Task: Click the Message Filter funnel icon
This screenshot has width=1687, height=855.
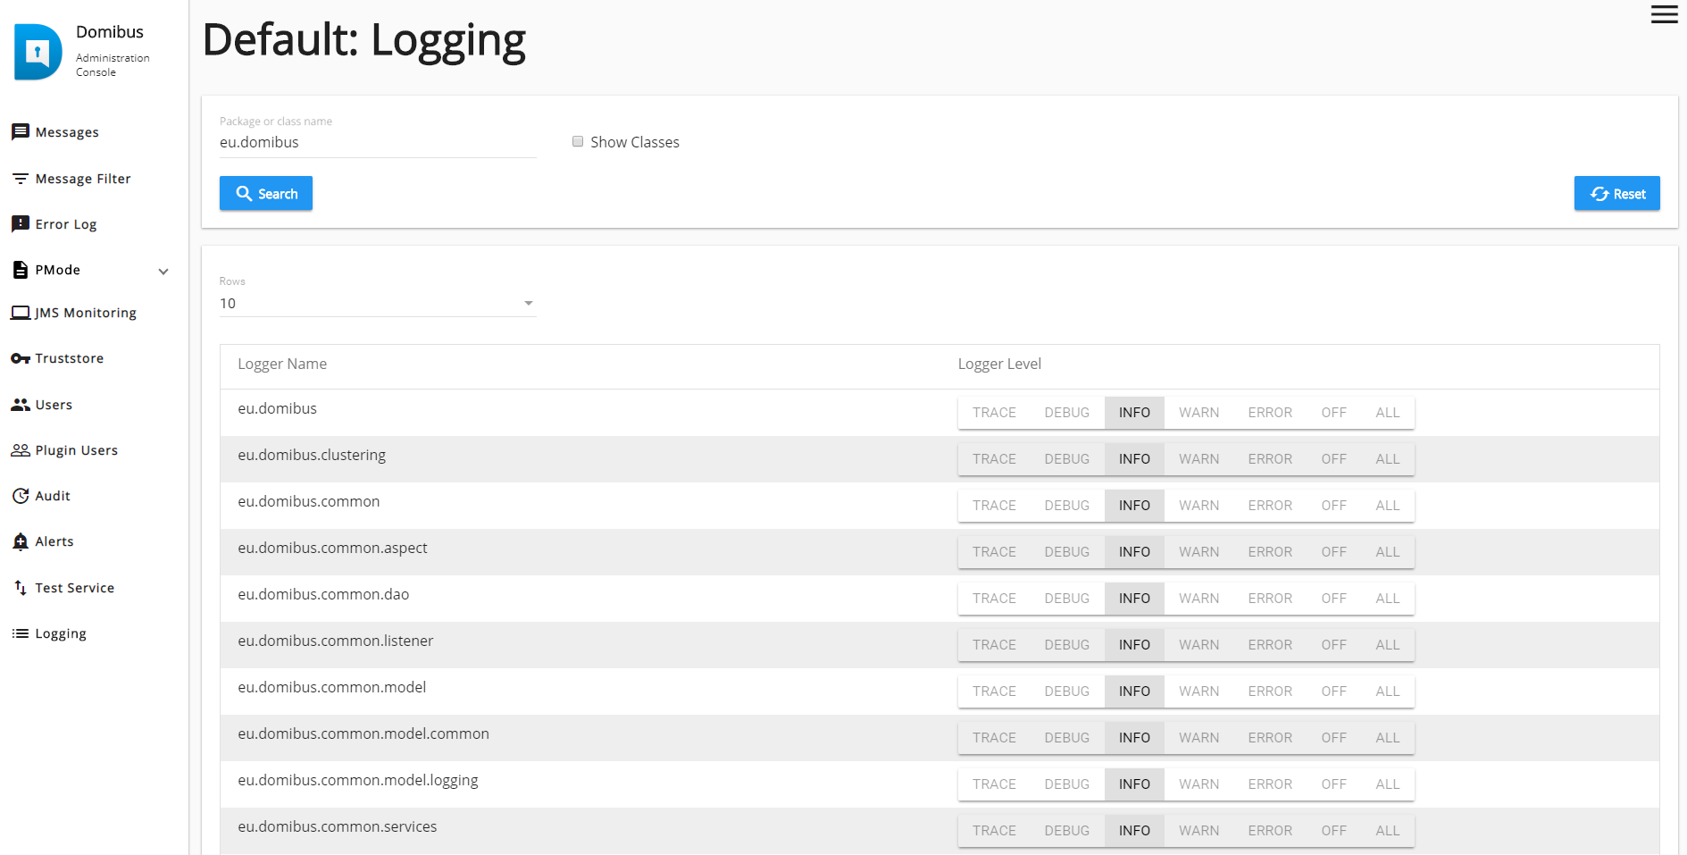Action: (21, 179)
